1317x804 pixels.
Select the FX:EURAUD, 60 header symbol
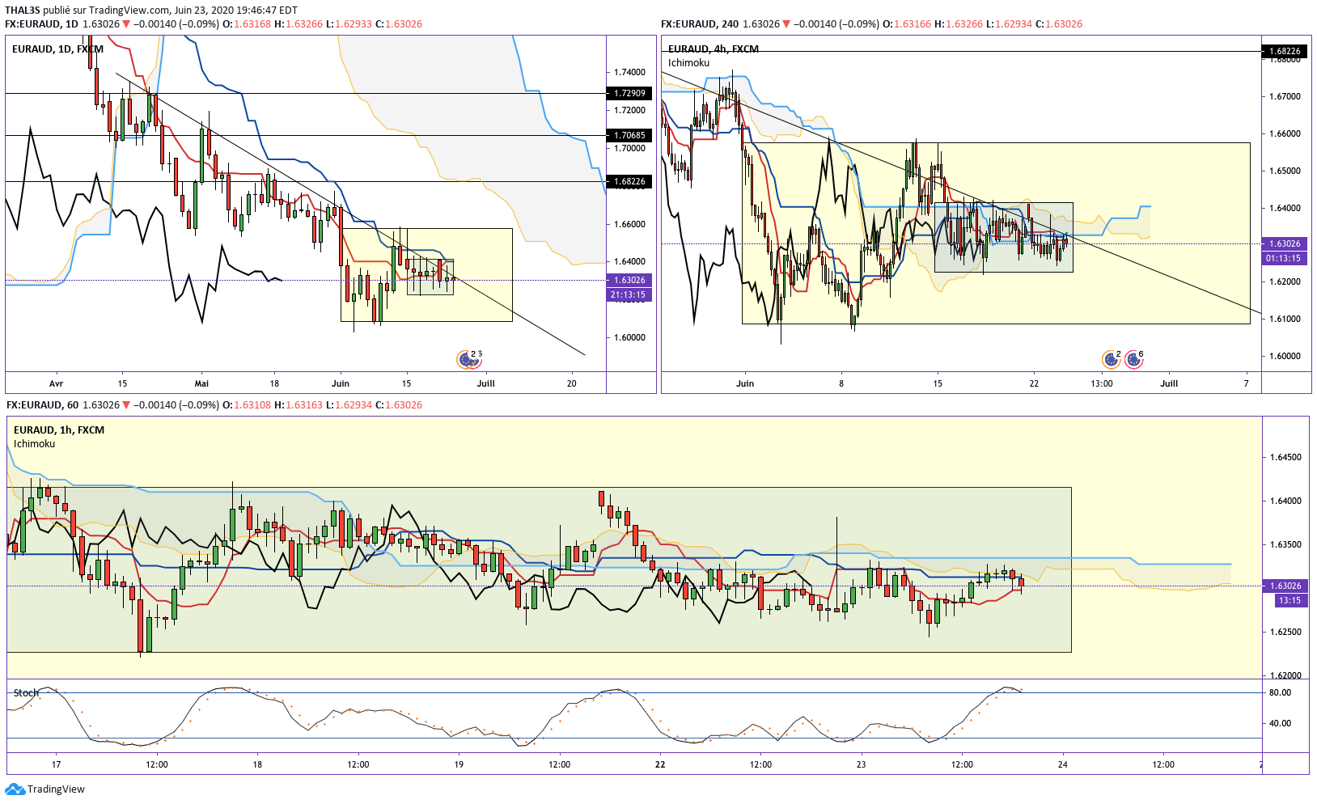42,404
